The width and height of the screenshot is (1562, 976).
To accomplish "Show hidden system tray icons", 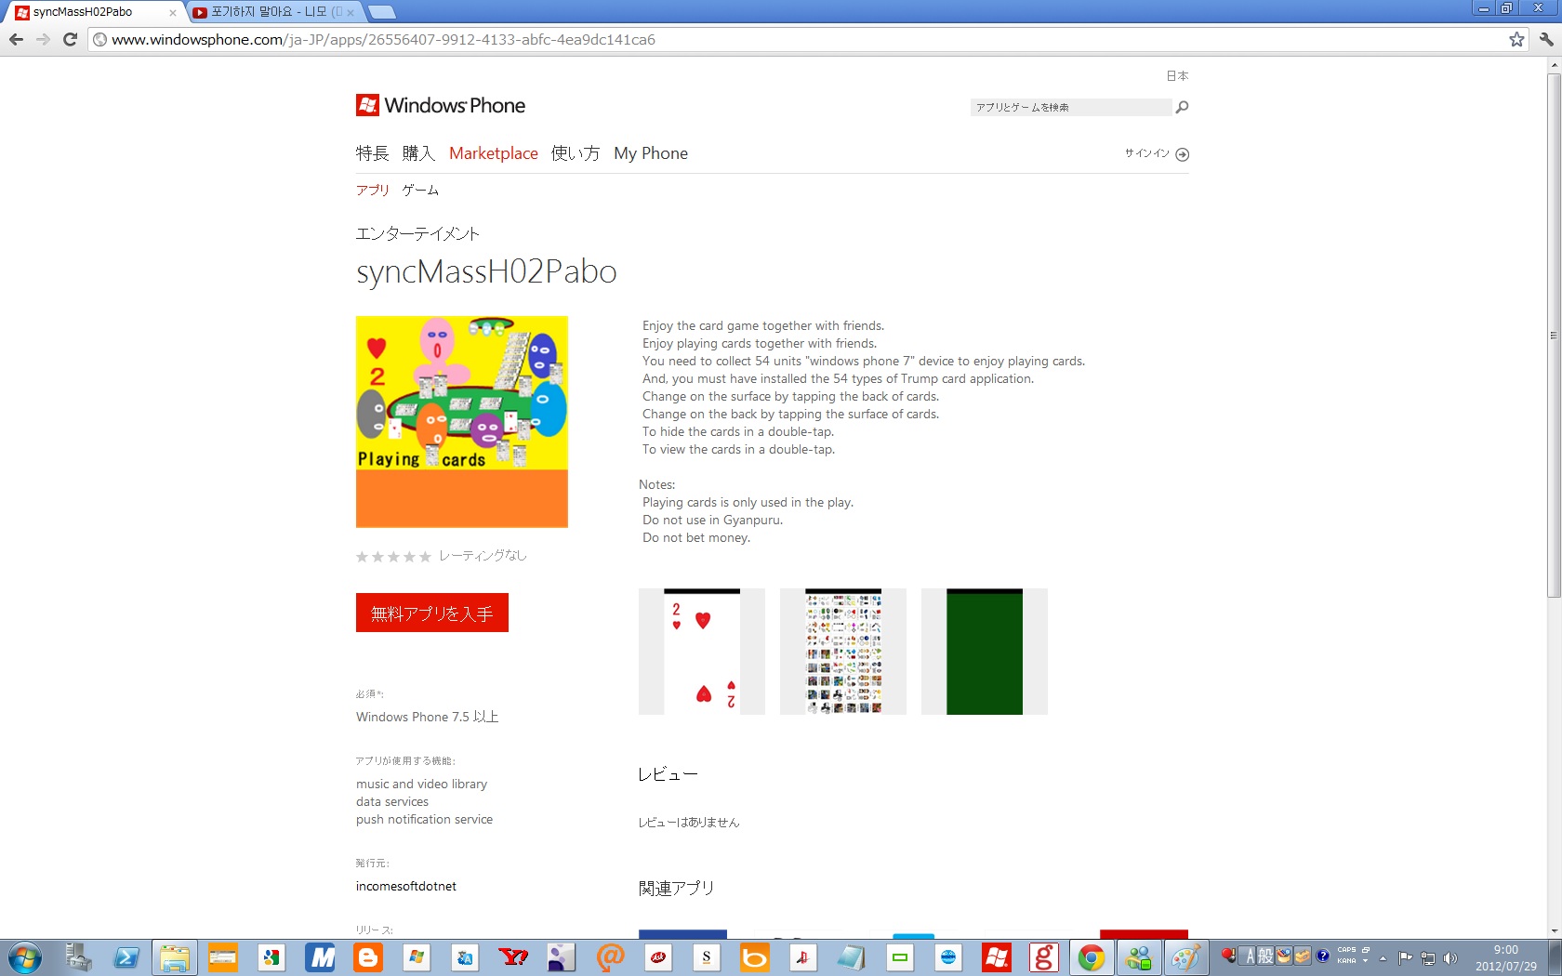I will pos(1383,958).
